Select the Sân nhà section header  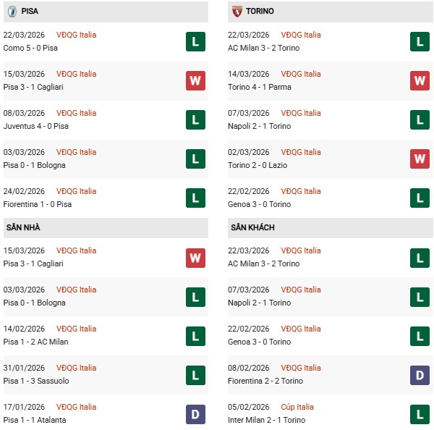[x=24, y=227]
